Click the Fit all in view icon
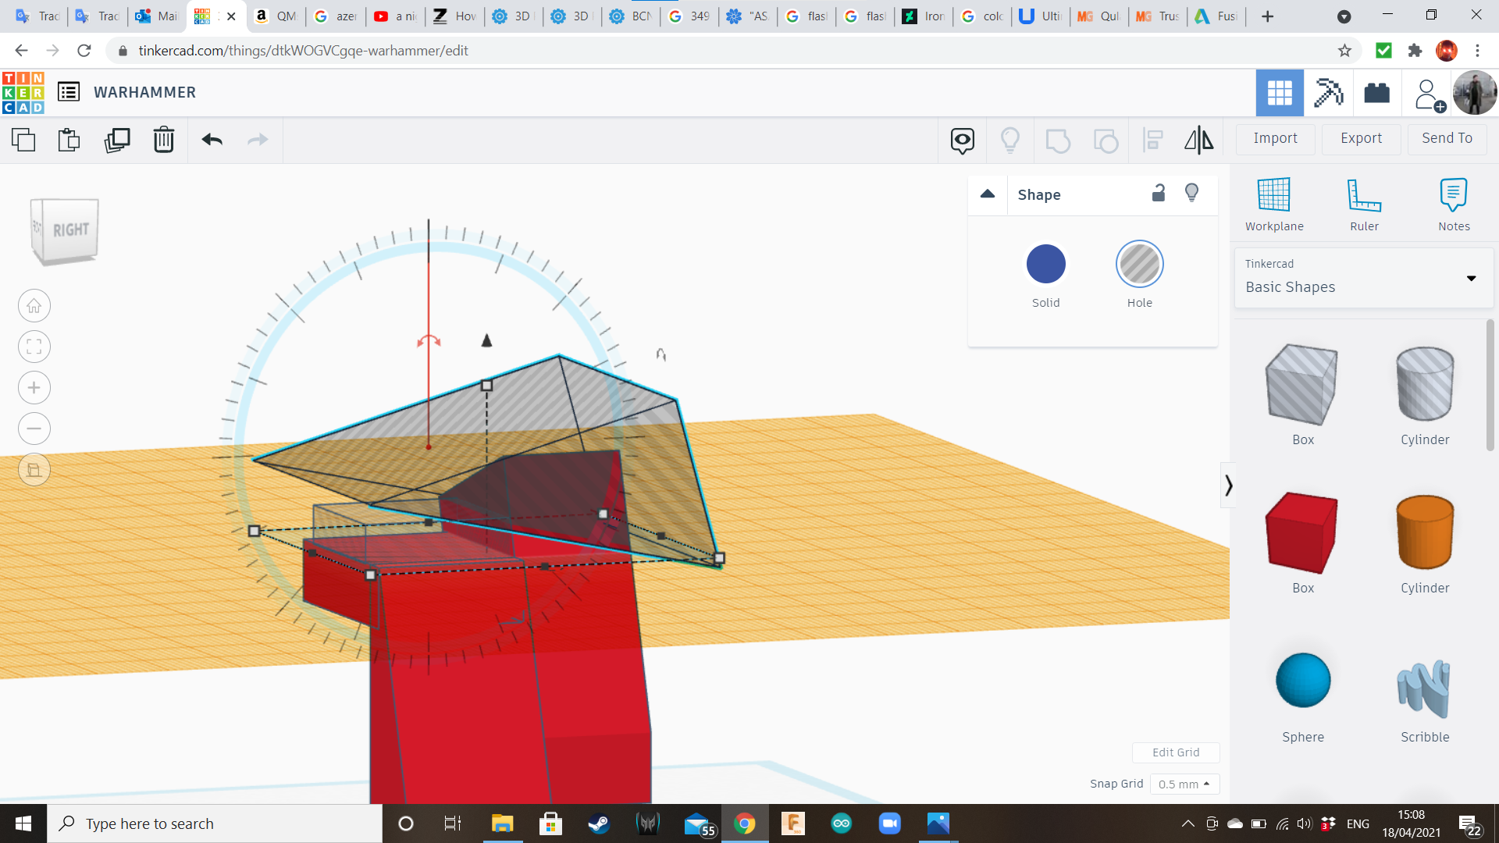Image resolution: width=1499 pixels, height=843 pixels. coord(34,347)
